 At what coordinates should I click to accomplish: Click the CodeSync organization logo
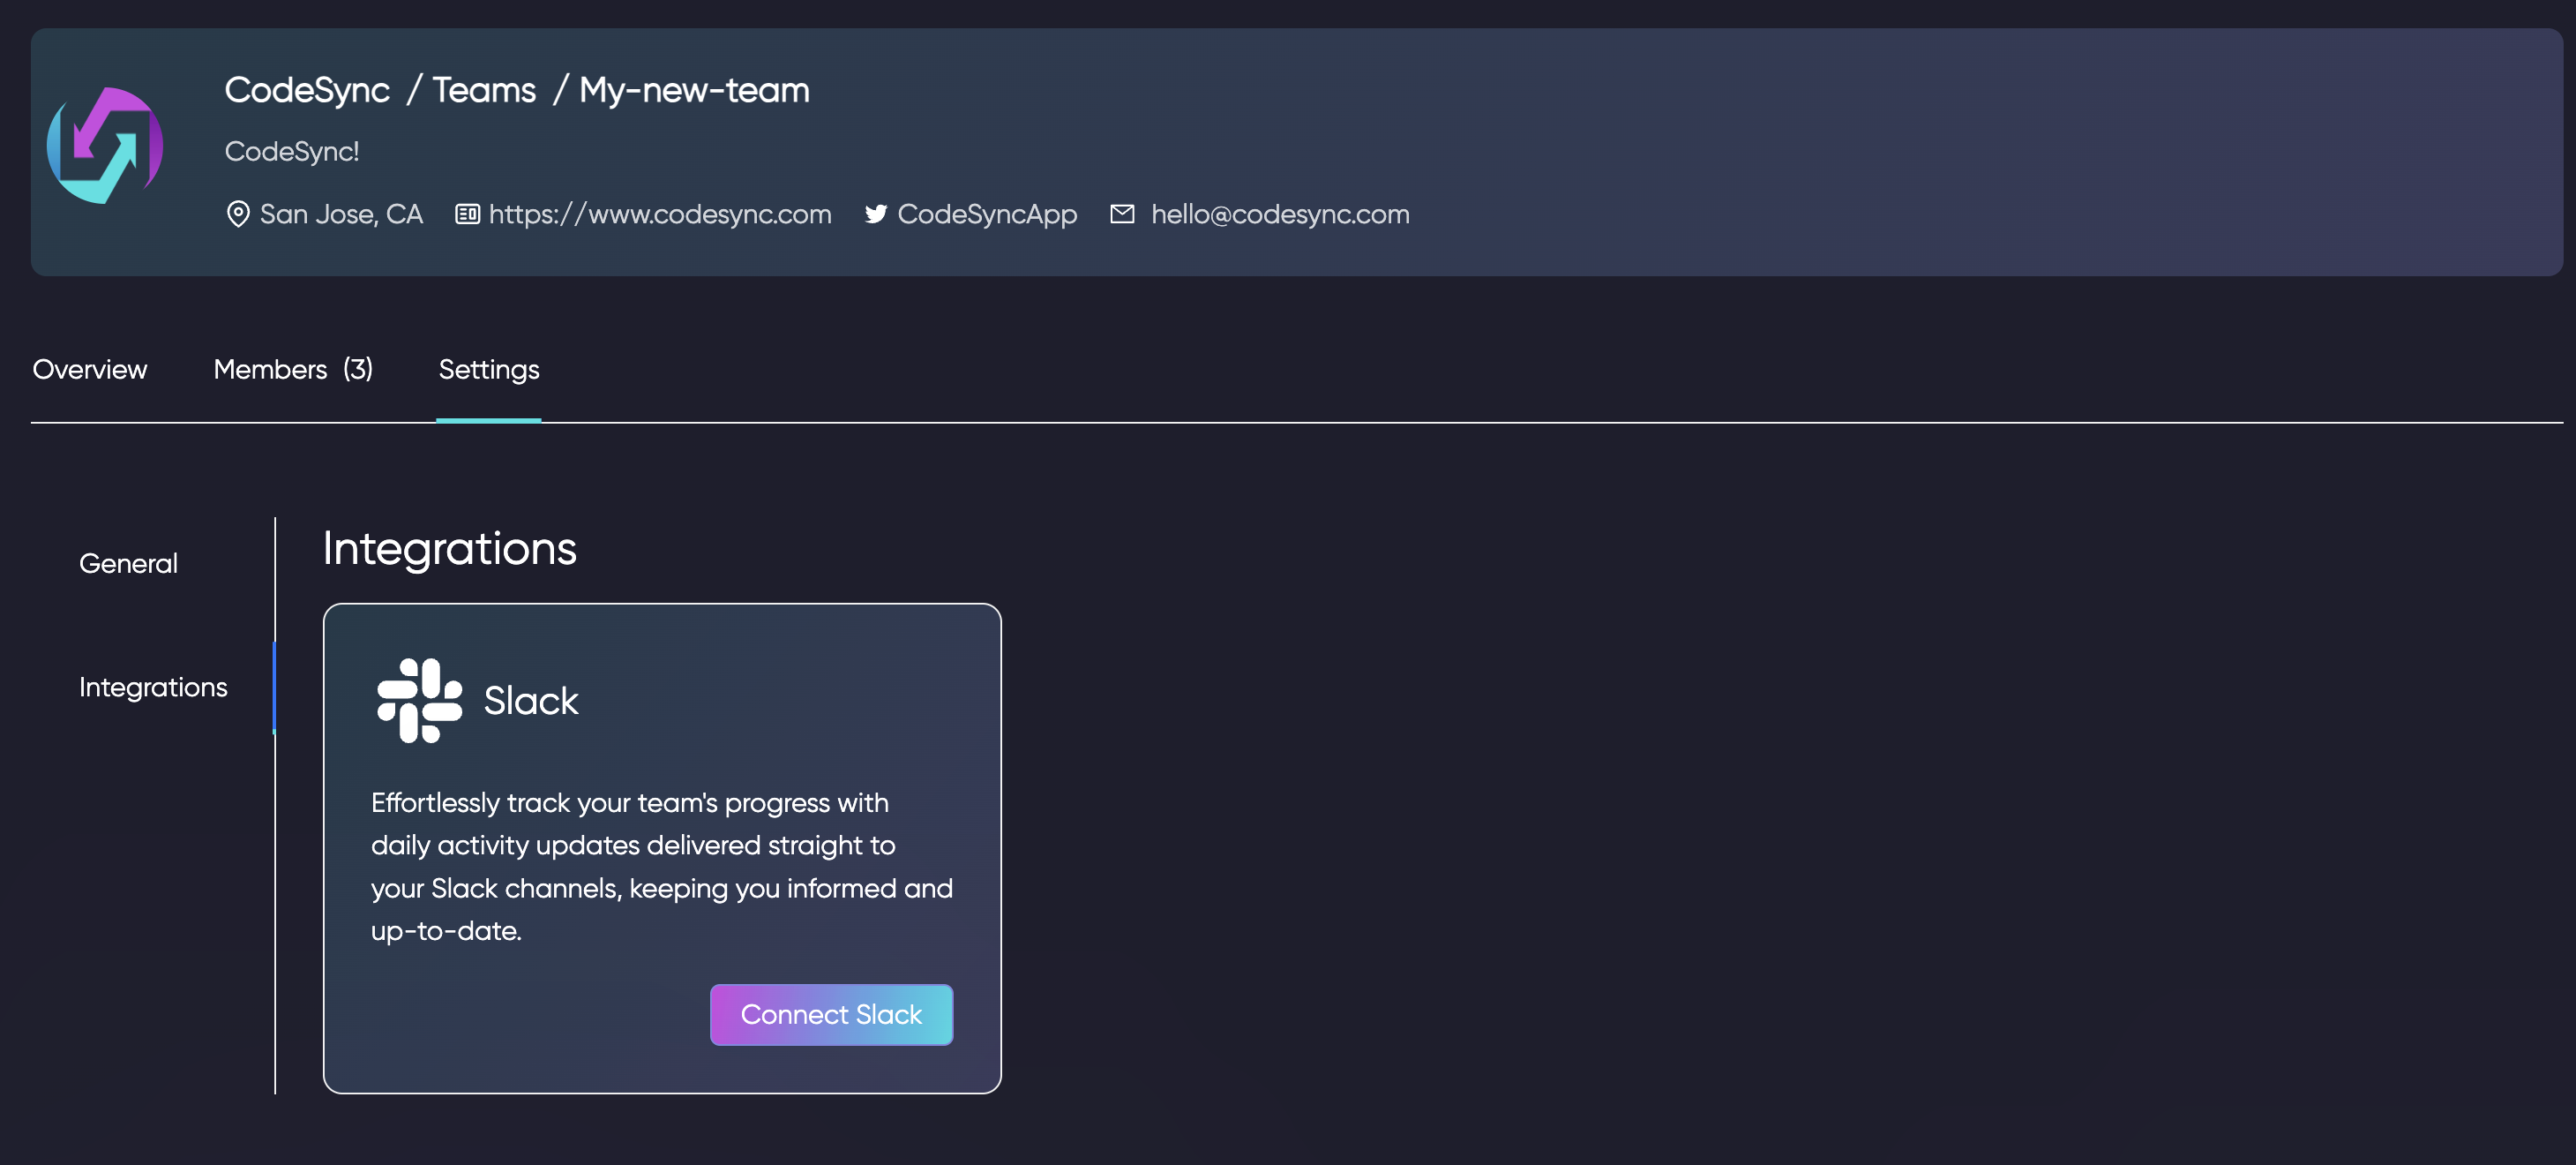[x=105, y=147]
